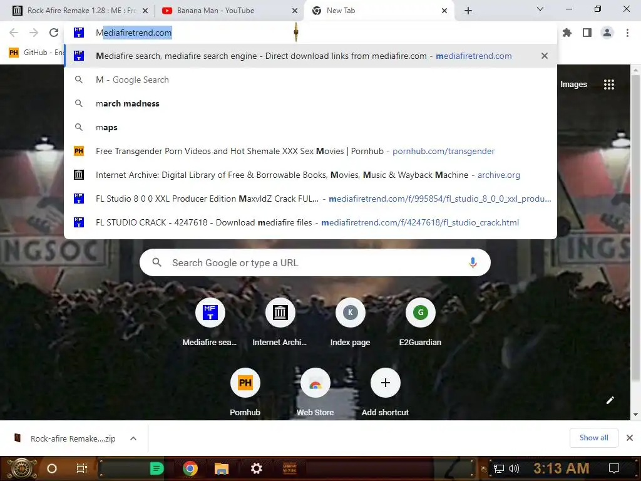Open the Chrome three-dot menu
The image size is (641, 481).
(x=627, y=33)
